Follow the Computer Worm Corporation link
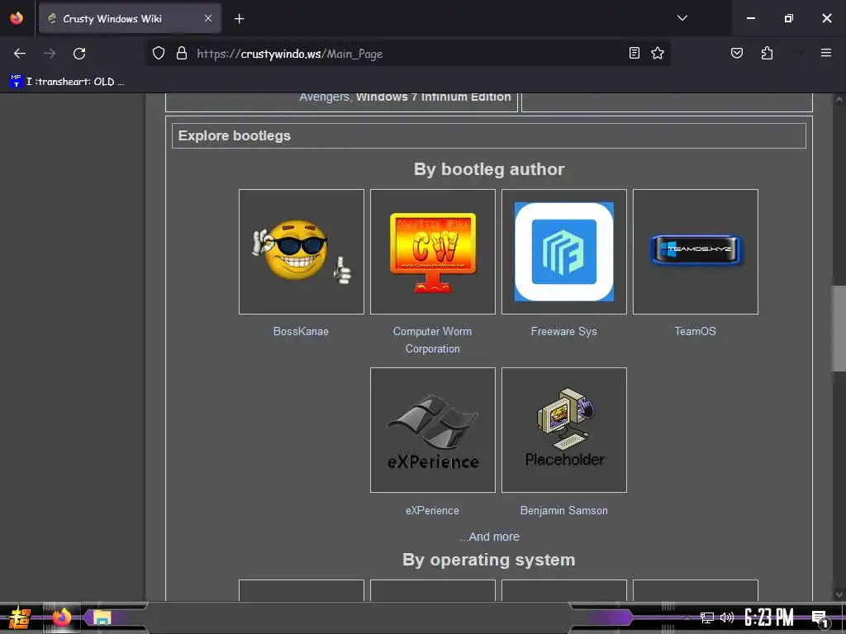The height and width of the screenshot is (634, 846). pos(433,339)
